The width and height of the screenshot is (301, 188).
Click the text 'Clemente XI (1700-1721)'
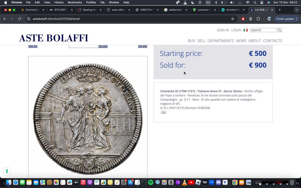point(178,91)
